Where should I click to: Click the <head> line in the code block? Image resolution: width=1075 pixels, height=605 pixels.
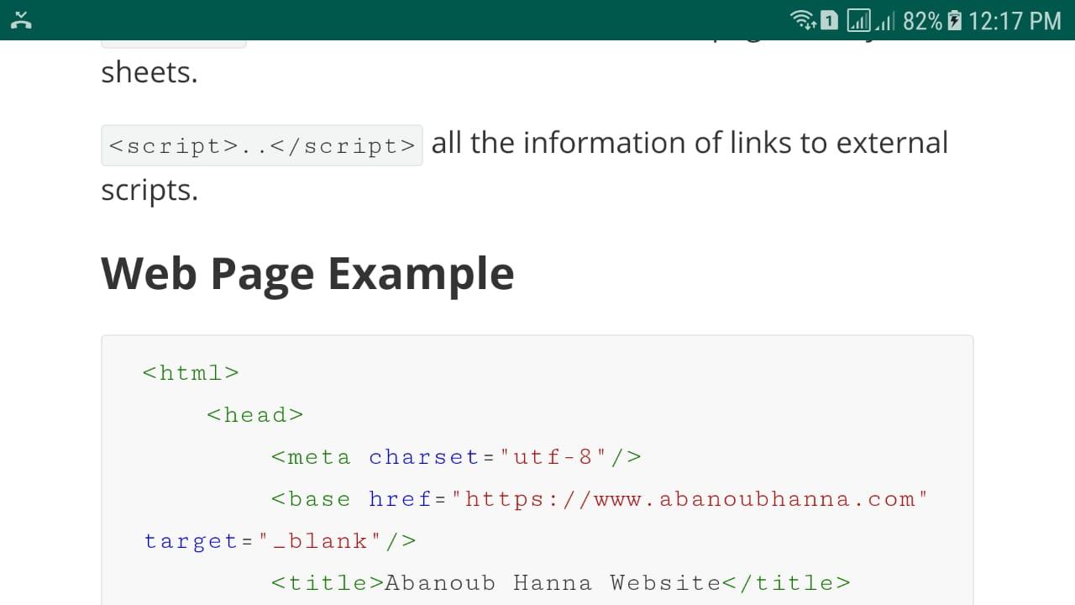coord(255,414)
